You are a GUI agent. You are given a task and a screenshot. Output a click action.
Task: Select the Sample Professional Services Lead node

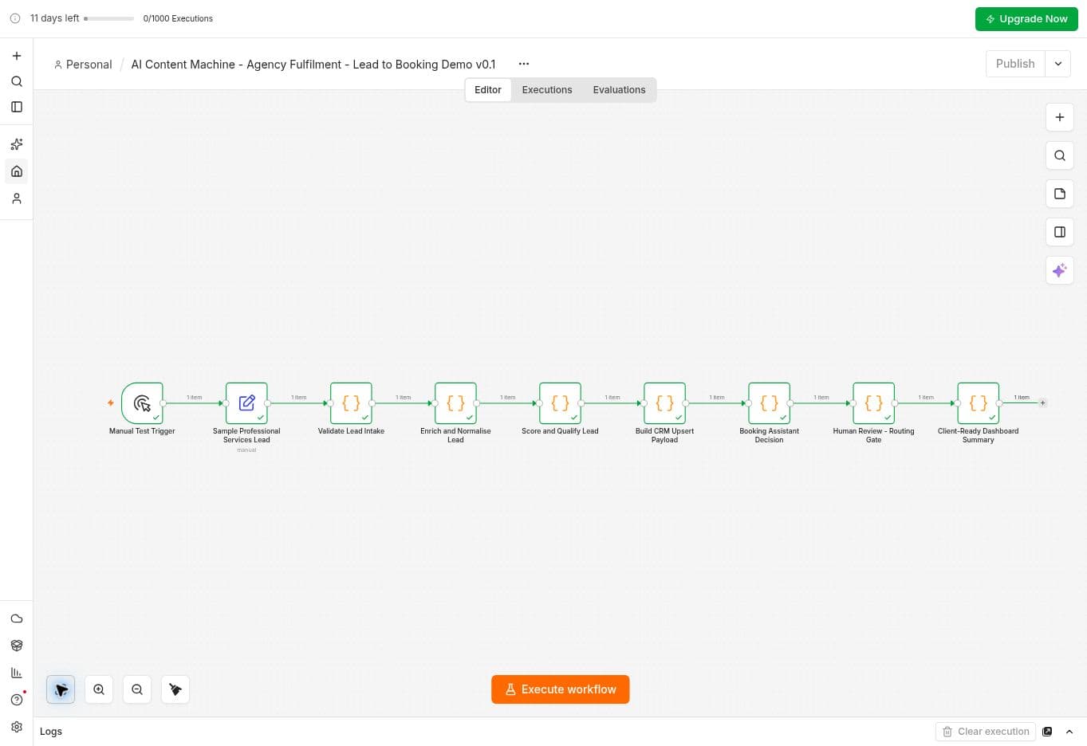(246, 403)
